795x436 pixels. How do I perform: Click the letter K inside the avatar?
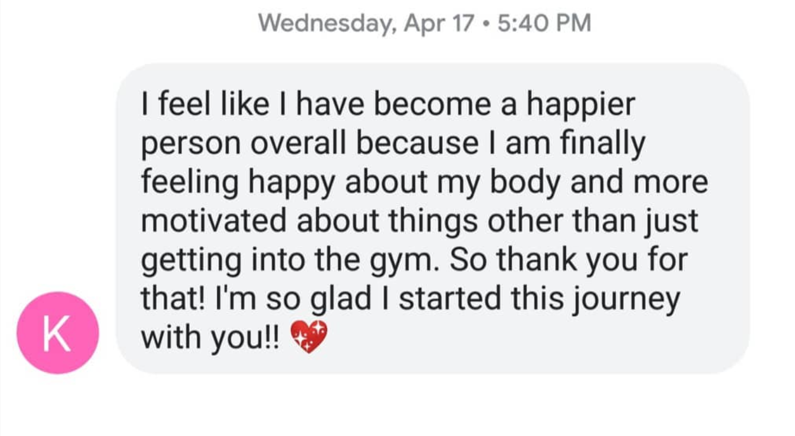point(58,333)
